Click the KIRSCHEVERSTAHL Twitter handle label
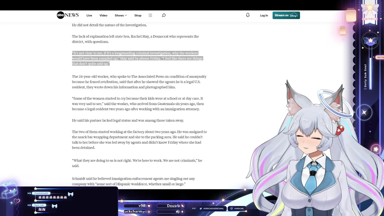 click(x=214, y=208)
